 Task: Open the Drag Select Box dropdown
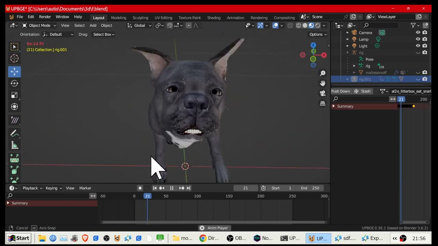103,34
